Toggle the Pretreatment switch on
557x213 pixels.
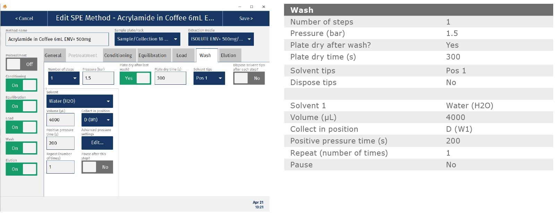(x=22, y=64)
